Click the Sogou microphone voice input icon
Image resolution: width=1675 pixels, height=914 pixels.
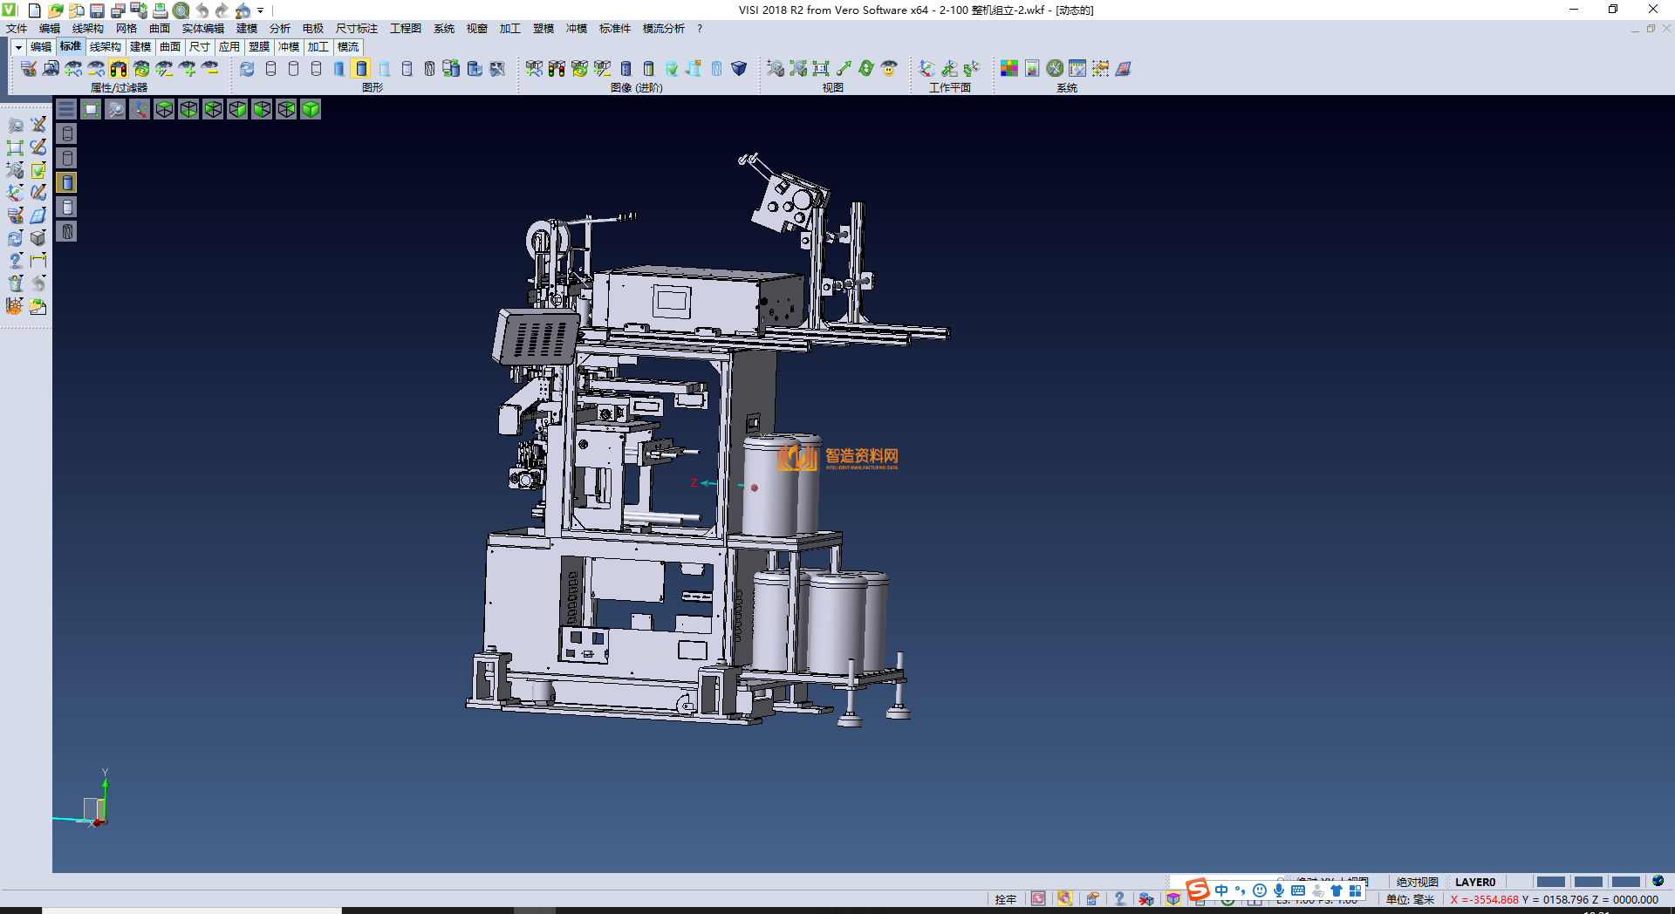pyautogui.click(x=1279, y=890)
